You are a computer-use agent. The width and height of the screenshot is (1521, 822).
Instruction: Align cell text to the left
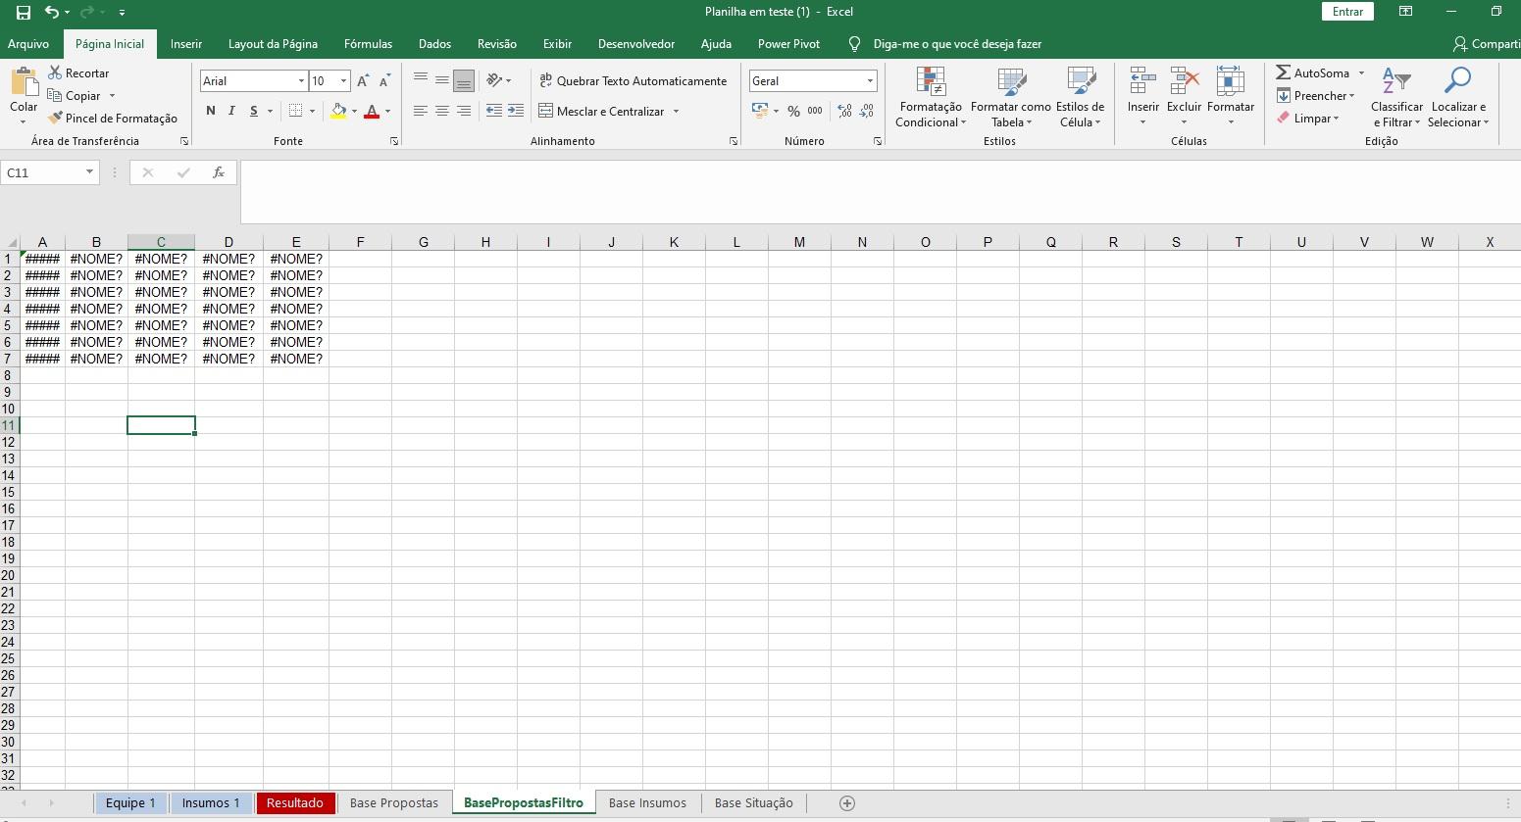click(x=421, y=111)
